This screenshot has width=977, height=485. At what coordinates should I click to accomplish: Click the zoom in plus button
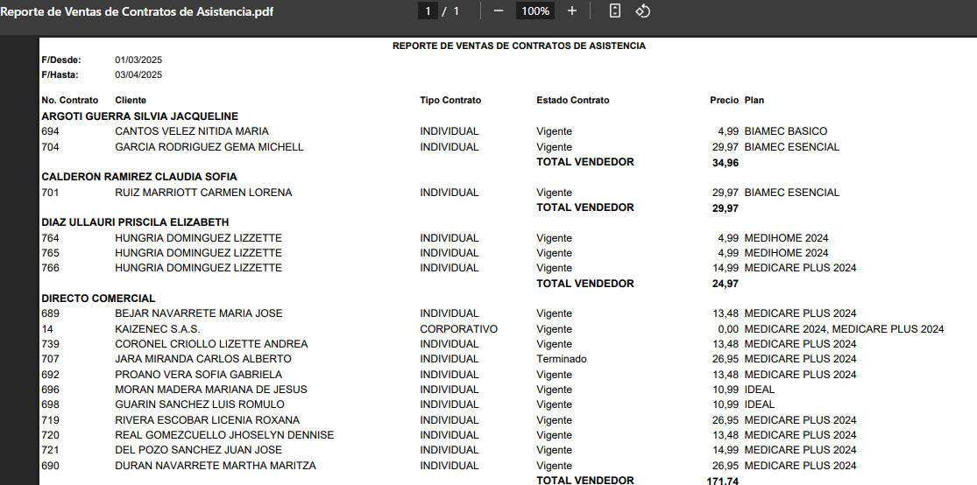[x=572, y=11]
